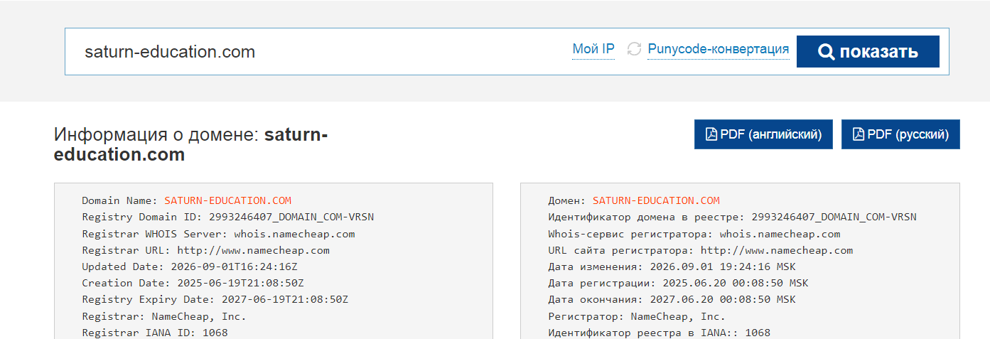Click the Registrar WHOIS Server line
The width and height of the screenshot is (990, 339).
click(x=218, y=234)
